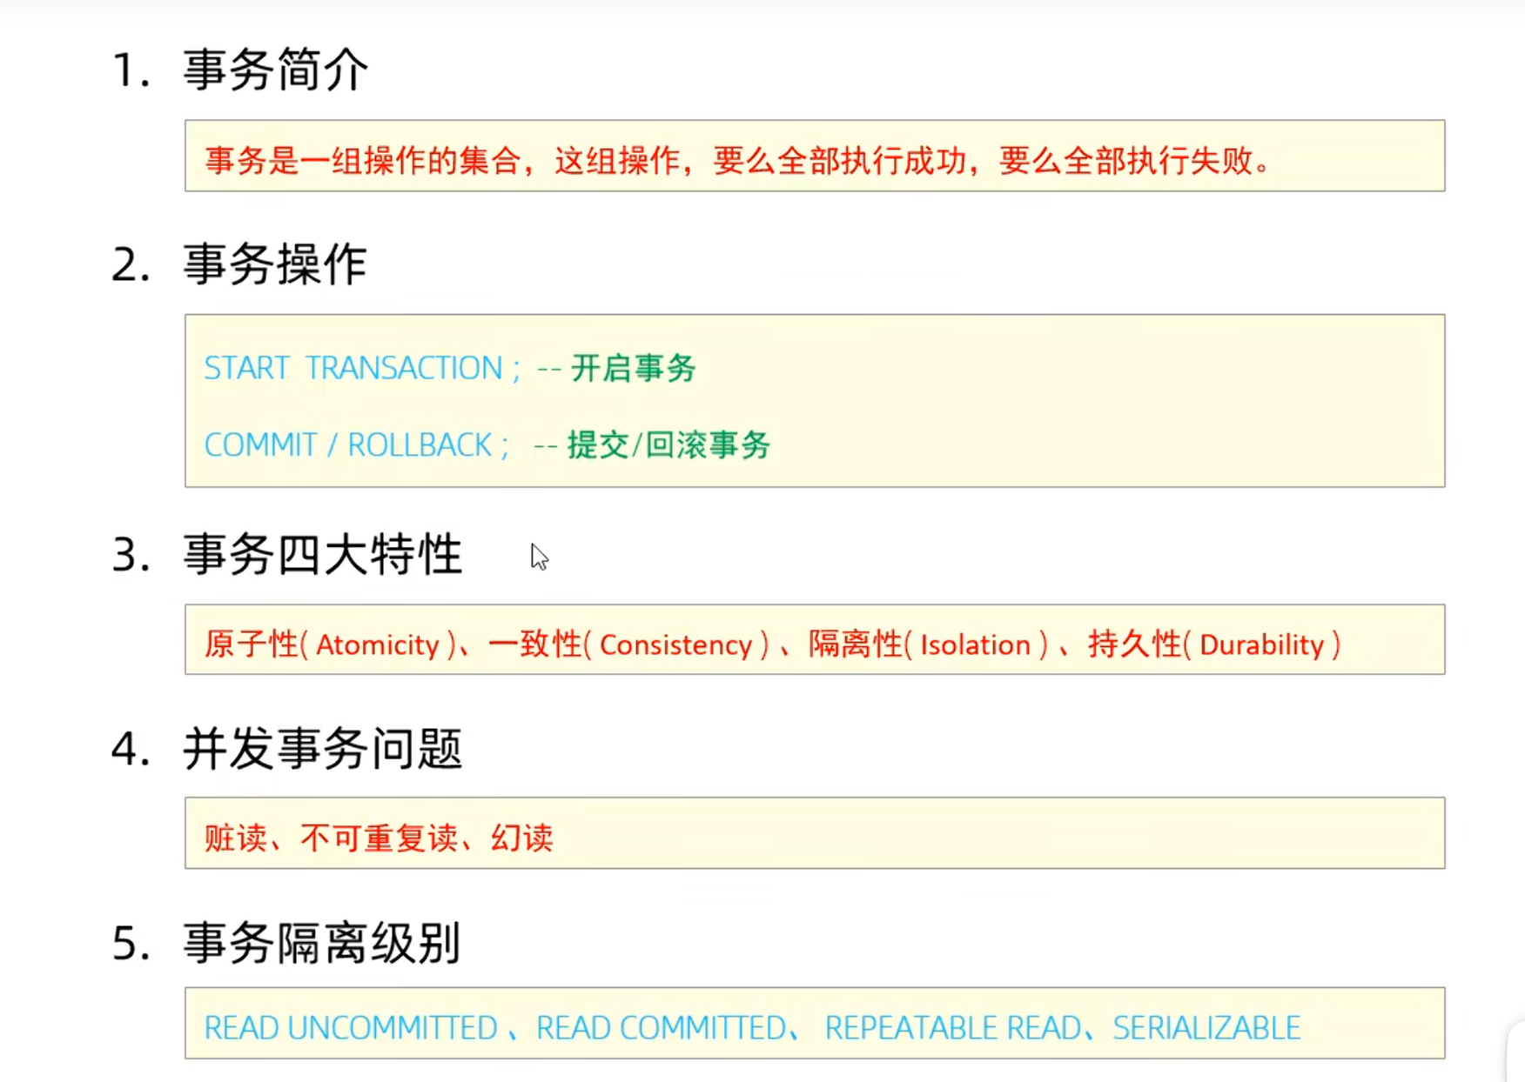Click the heading "2. 事务操作"
Screen dimensions: 1525x1082
pyautogui.click(x=239, y=264)
